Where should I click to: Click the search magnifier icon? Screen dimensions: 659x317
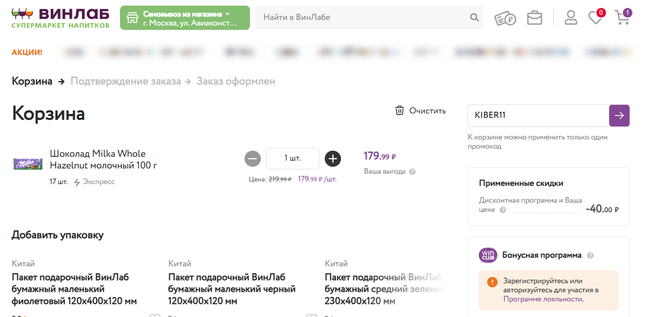[x=474, y=17]
